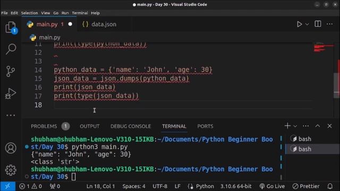Image resolution: width=340 pixels, height=191 pixels.
Task: Open the Run menu
Action: (x=65, y=13)
